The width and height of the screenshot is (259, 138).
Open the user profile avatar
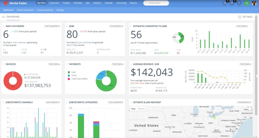click(254, 3)
